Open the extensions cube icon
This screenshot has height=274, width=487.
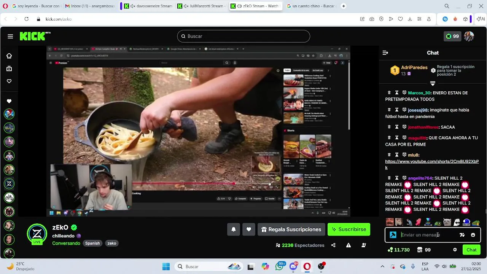465,19
